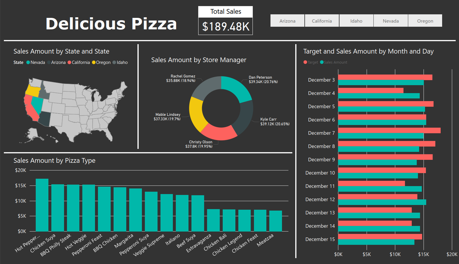
Task: Select December 12 teal Sales Amount bar
Action: (382, 202)
